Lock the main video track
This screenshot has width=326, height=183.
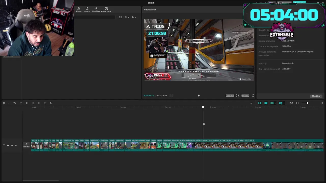(x=8, y=145)
